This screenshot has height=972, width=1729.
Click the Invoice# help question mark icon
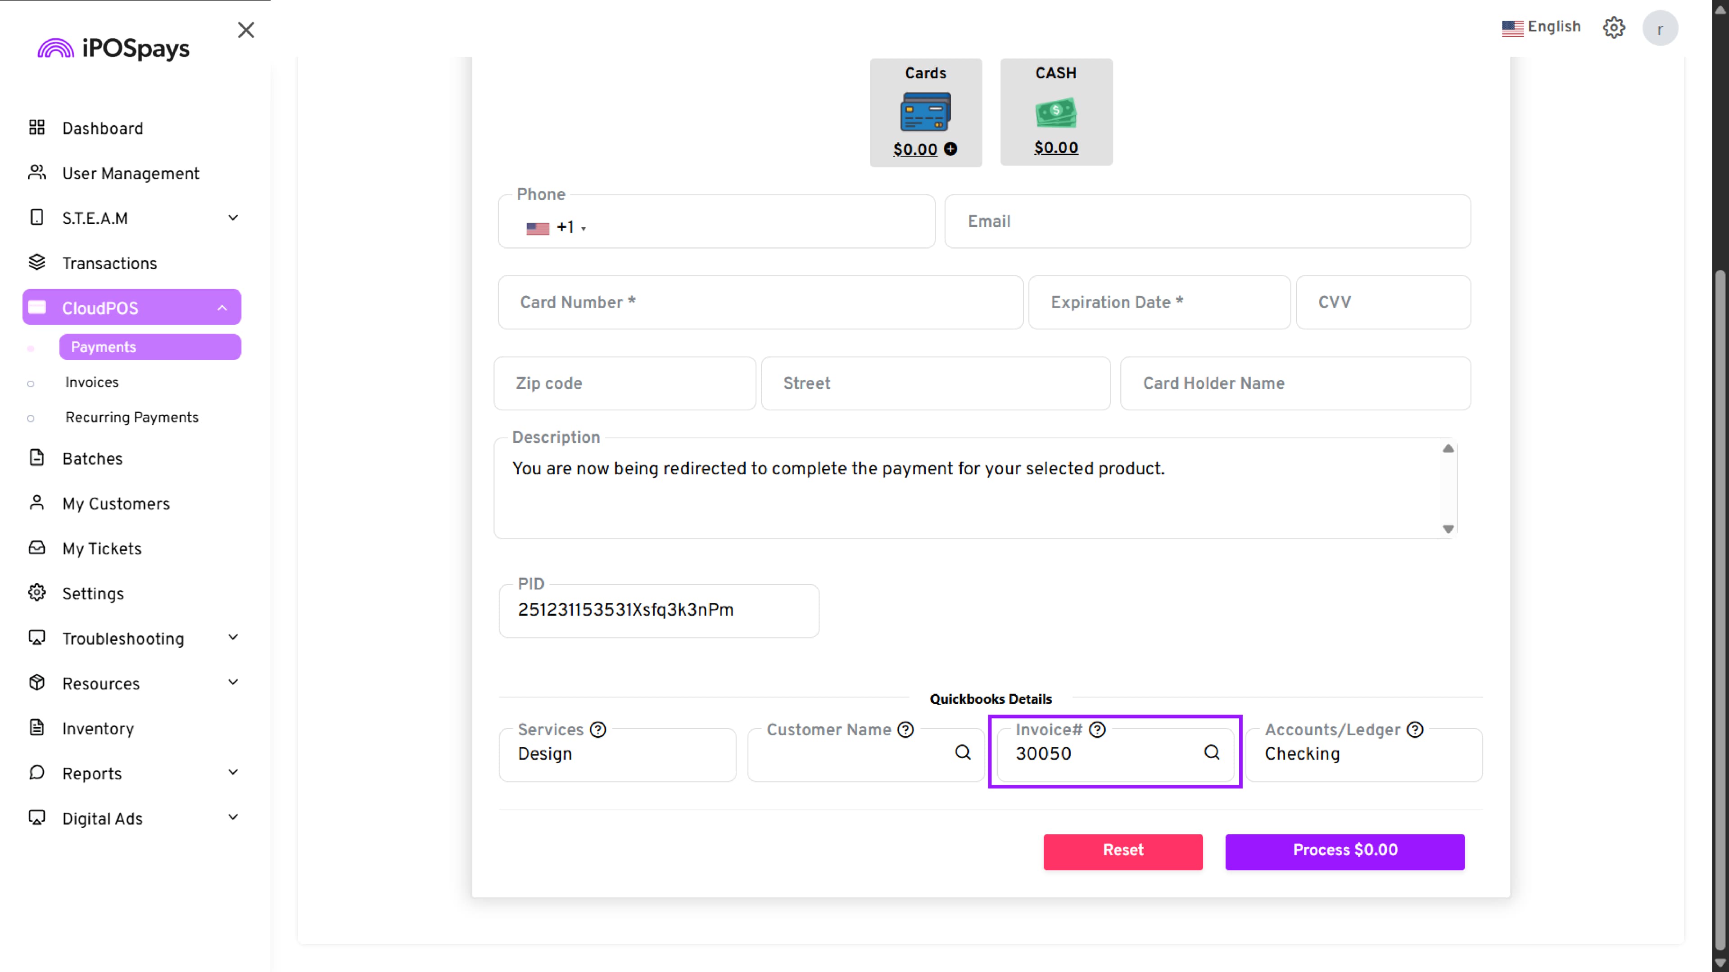pyautogui.click(x=1097, y=729)
